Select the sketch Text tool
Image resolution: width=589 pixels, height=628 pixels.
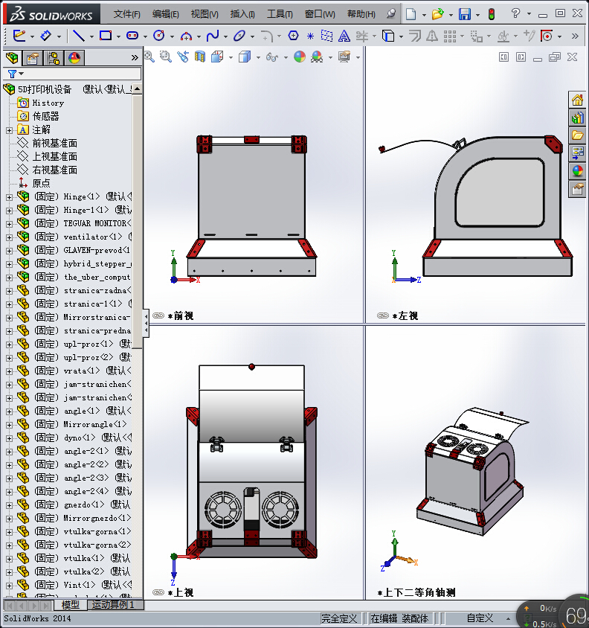pyautogui.click(x=344, y=36)
